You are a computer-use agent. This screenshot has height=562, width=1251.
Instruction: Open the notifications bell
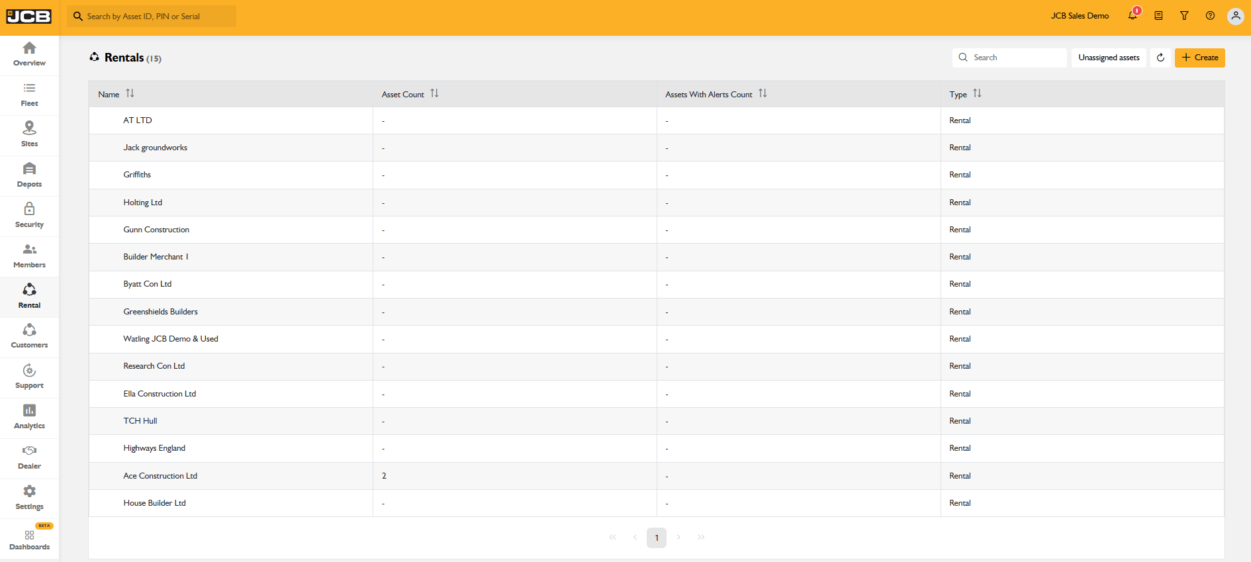(x=1133, y=16)
